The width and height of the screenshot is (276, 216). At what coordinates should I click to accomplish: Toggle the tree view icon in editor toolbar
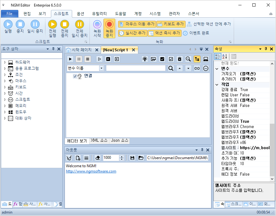[197, 59]
